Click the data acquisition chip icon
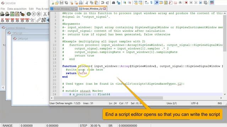 [29, 14]
